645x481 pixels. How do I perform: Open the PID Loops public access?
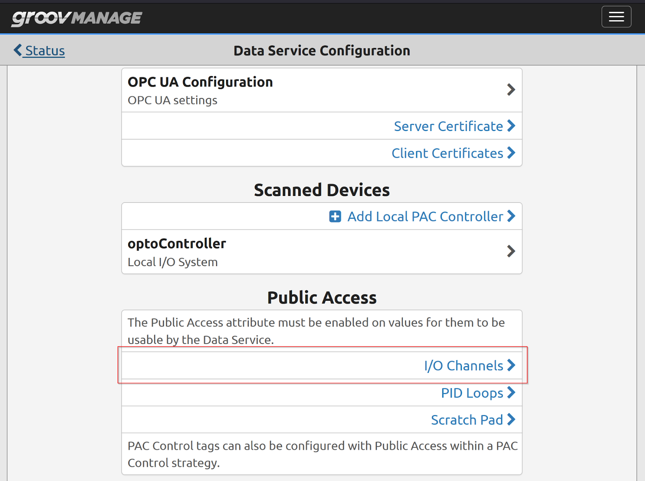(472, 393)
